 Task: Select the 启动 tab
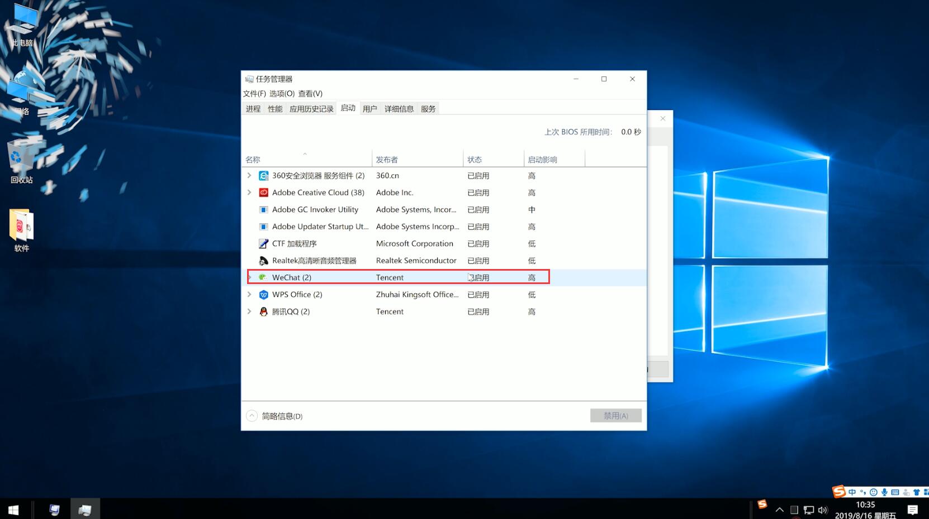(x=348, y=108)
